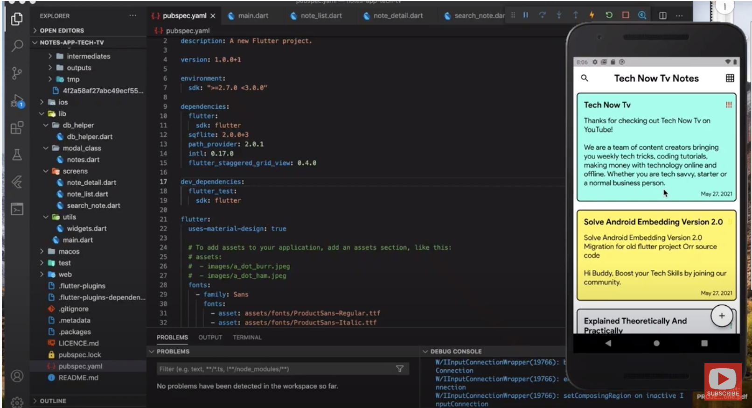Open the Run and Debug view
752x408 pixels.
click(17, 101)
